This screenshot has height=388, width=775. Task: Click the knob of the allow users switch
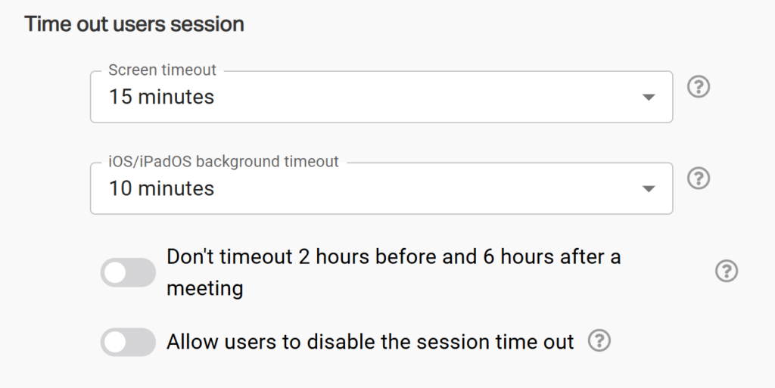(115, 343)
